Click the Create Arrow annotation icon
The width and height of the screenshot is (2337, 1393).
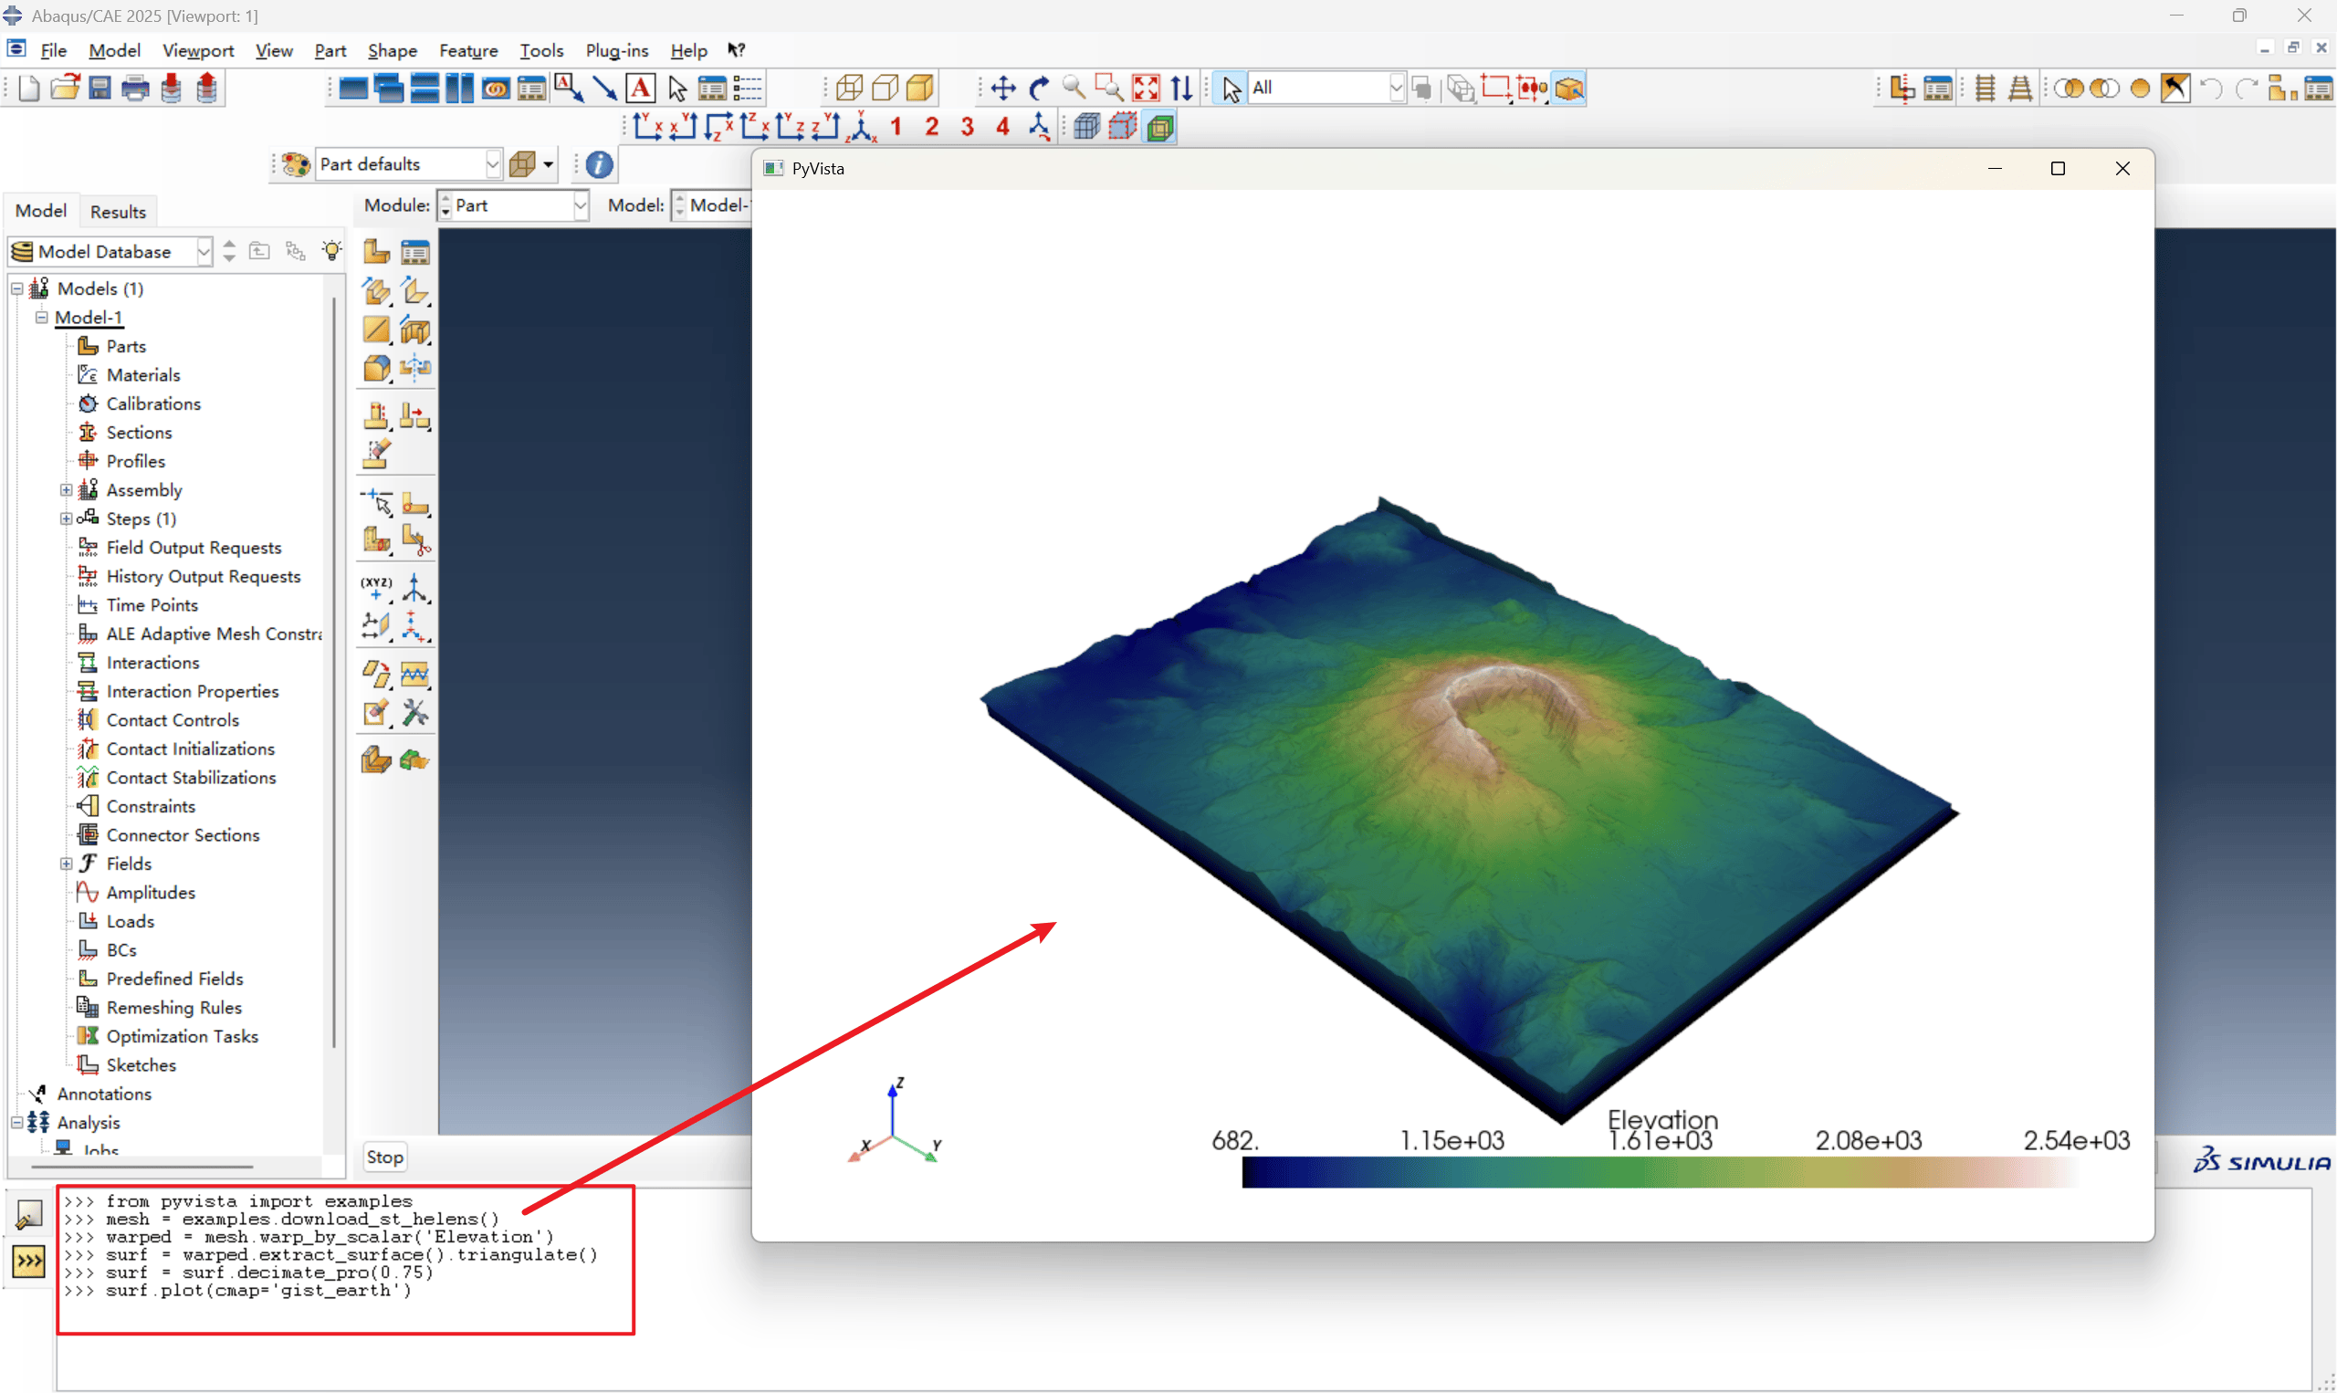coord(605,89)
